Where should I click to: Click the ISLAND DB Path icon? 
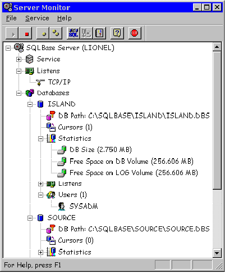tap(51, 115)
